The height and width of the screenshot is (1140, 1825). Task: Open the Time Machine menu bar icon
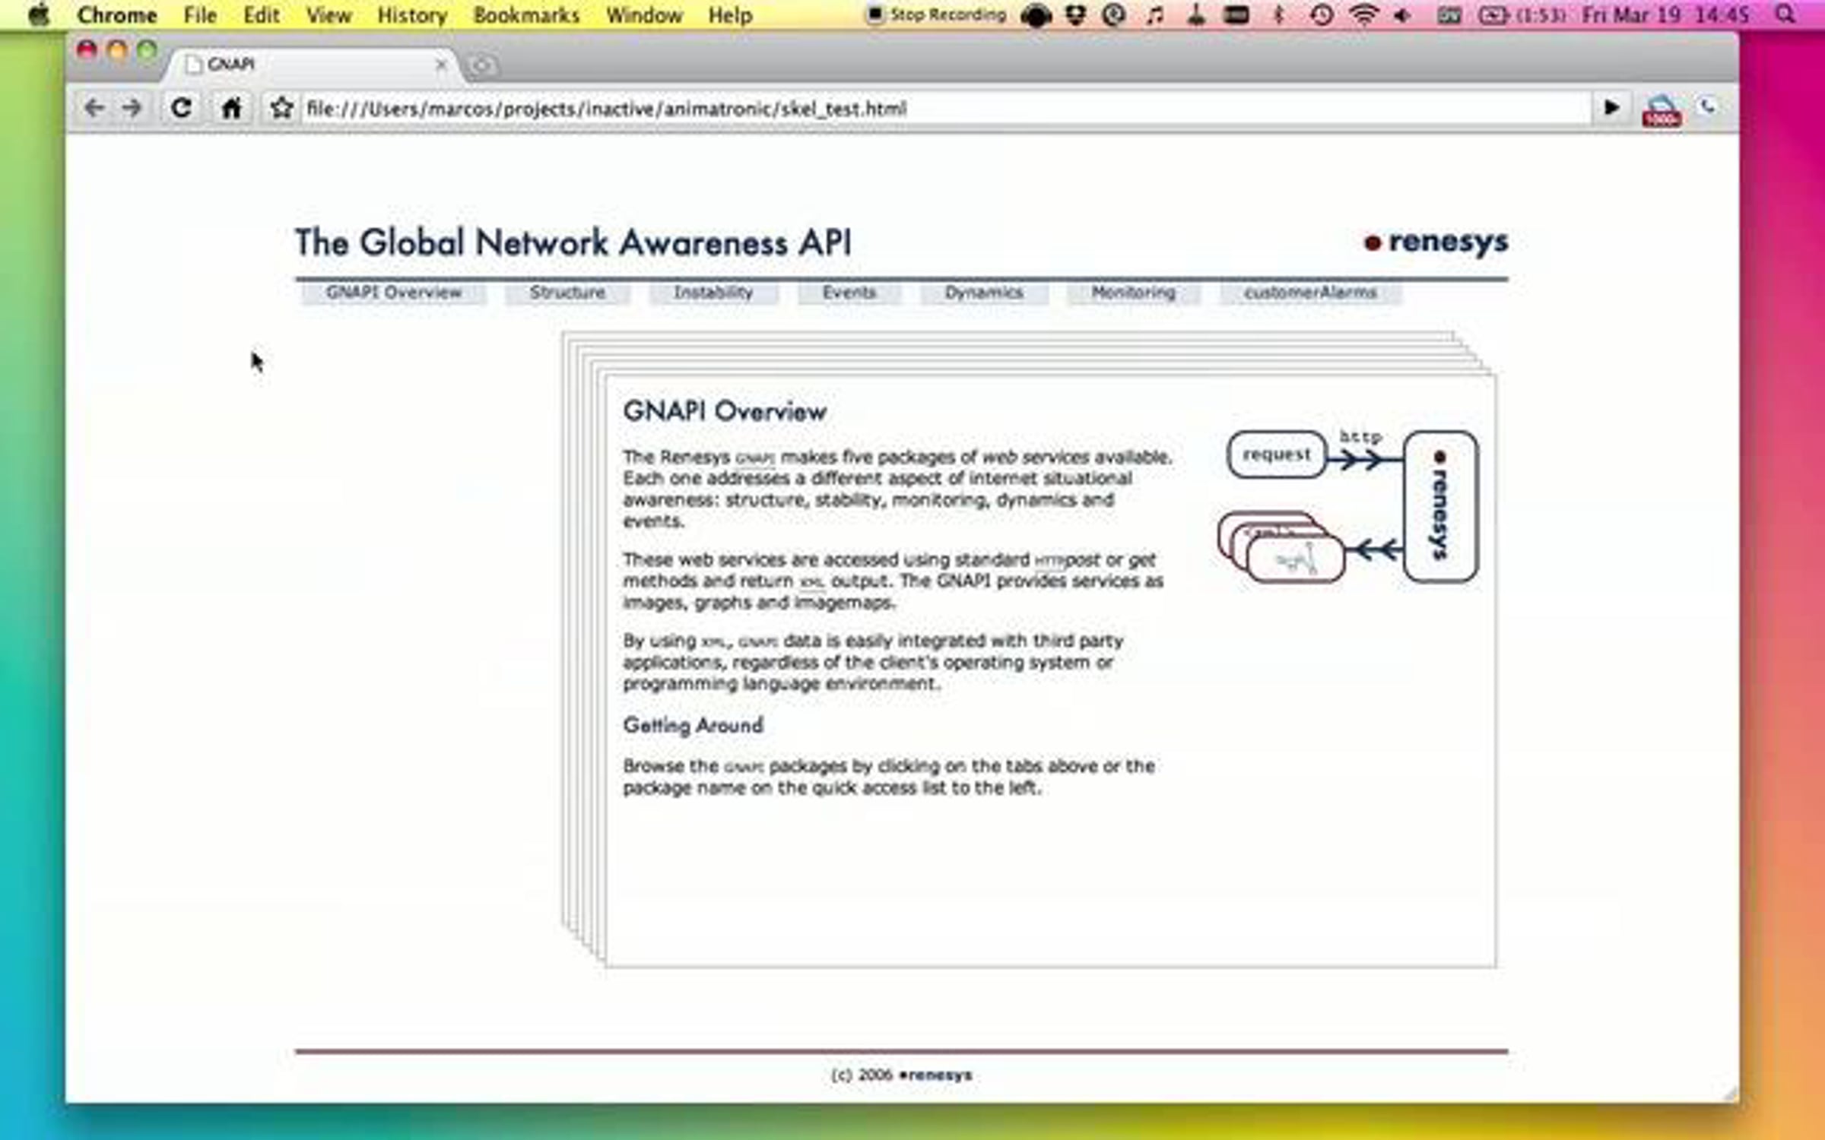coord(1322,14)
